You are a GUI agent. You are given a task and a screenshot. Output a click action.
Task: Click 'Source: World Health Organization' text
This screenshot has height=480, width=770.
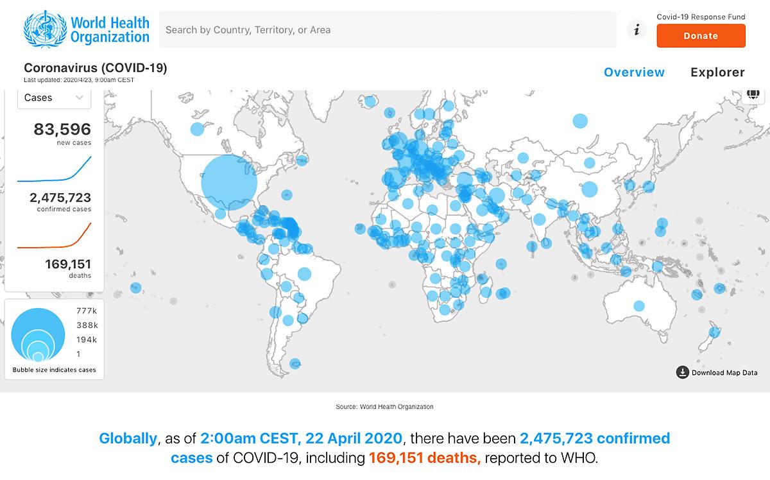pos(384,407)
